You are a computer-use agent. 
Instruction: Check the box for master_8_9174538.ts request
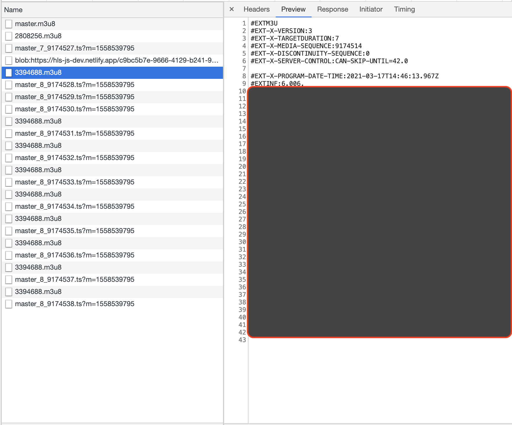[x=9, y=304]
